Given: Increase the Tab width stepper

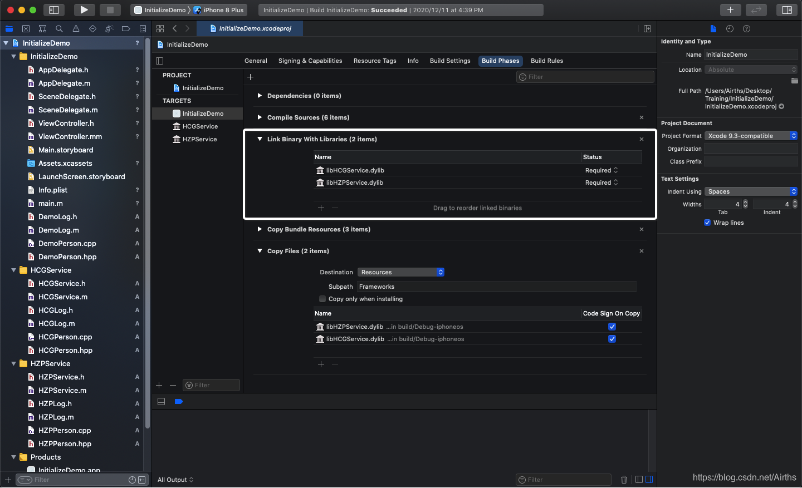Looking at the screenshot, I should pyautogui.click(x=745, y=202).
